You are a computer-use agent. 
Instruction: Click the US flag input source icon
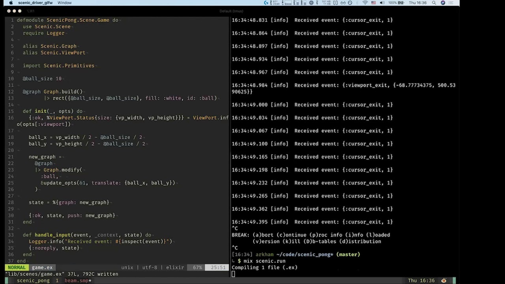[x=373, y=3]
